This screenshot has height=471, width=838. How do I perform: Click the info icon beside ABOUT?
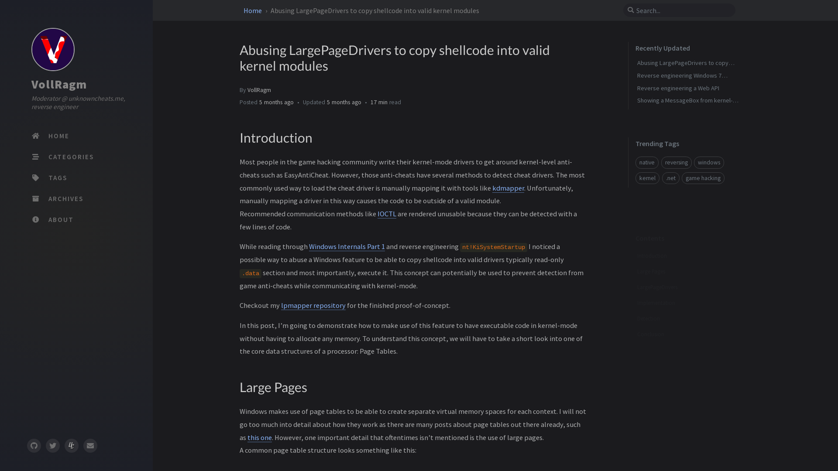click(36, 220)
